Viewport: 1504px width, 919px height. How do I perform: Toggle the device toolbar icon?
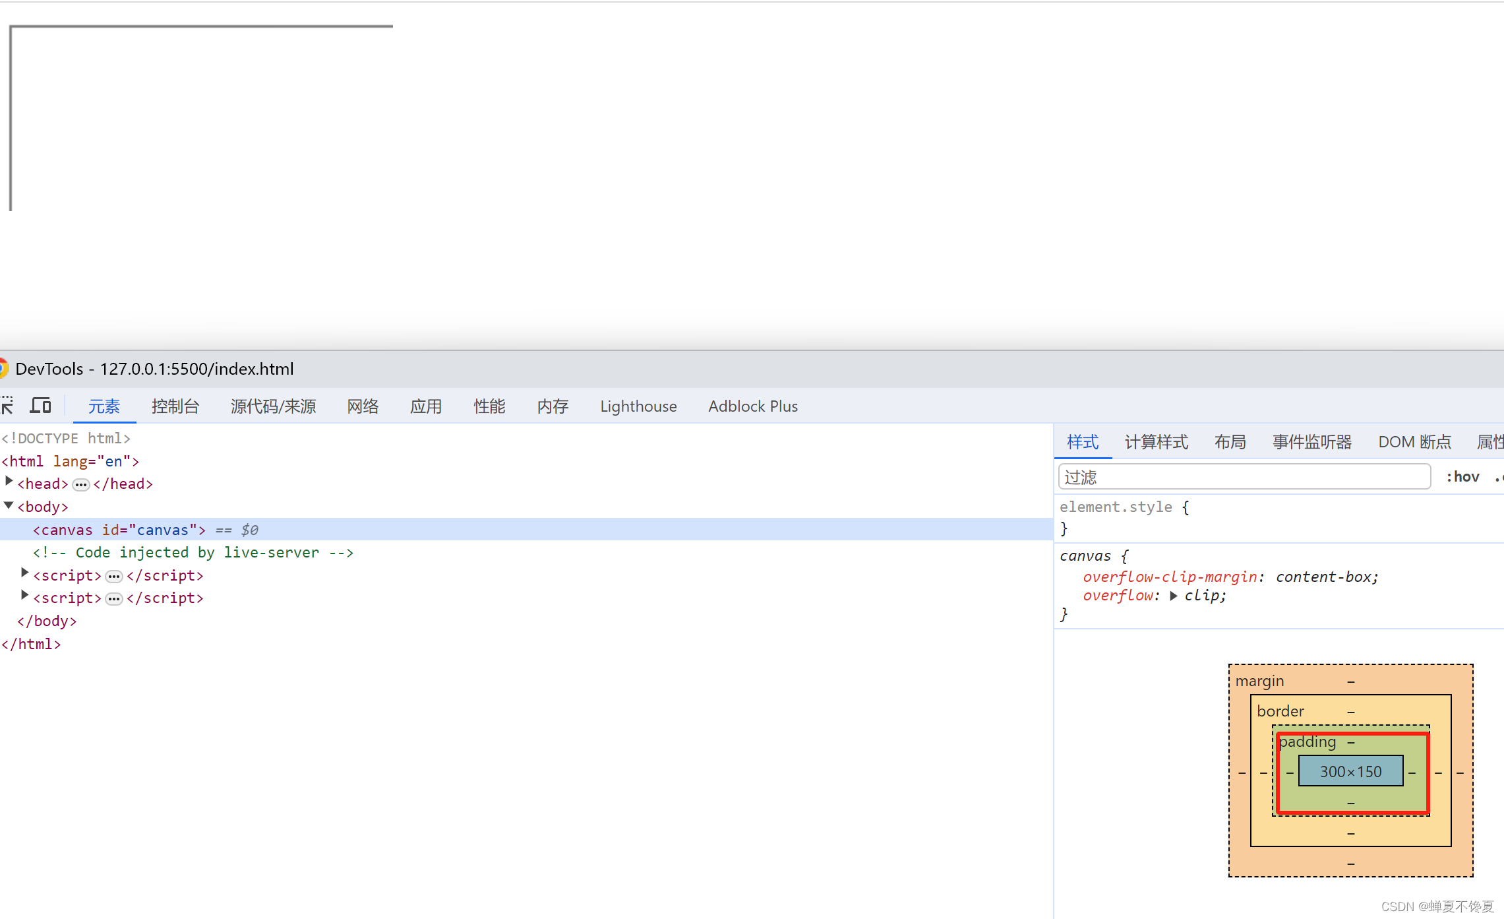pyautogui.click(x=40, y=405)
